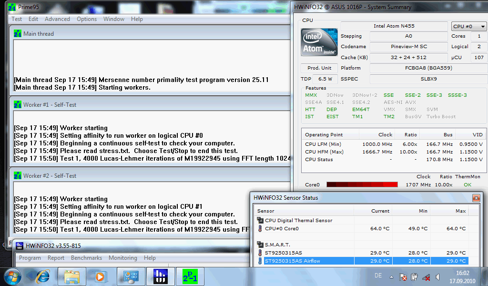Open Windows Explorer folder icon in taskbar
This screenshot has width=488, height=286.
(72, 276)
